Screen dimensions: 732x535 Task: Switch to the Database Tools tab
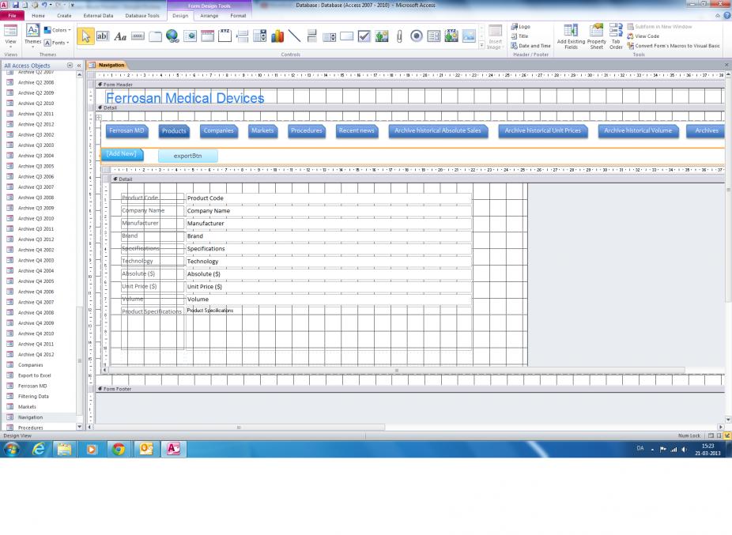click(x=142, y=15)
